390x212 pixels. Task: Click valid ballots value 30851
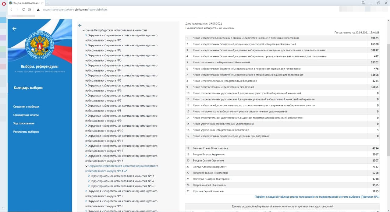375,87
